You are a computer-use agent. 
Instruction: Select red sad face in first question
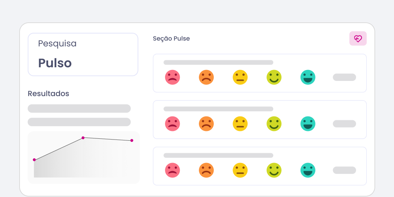172,77
